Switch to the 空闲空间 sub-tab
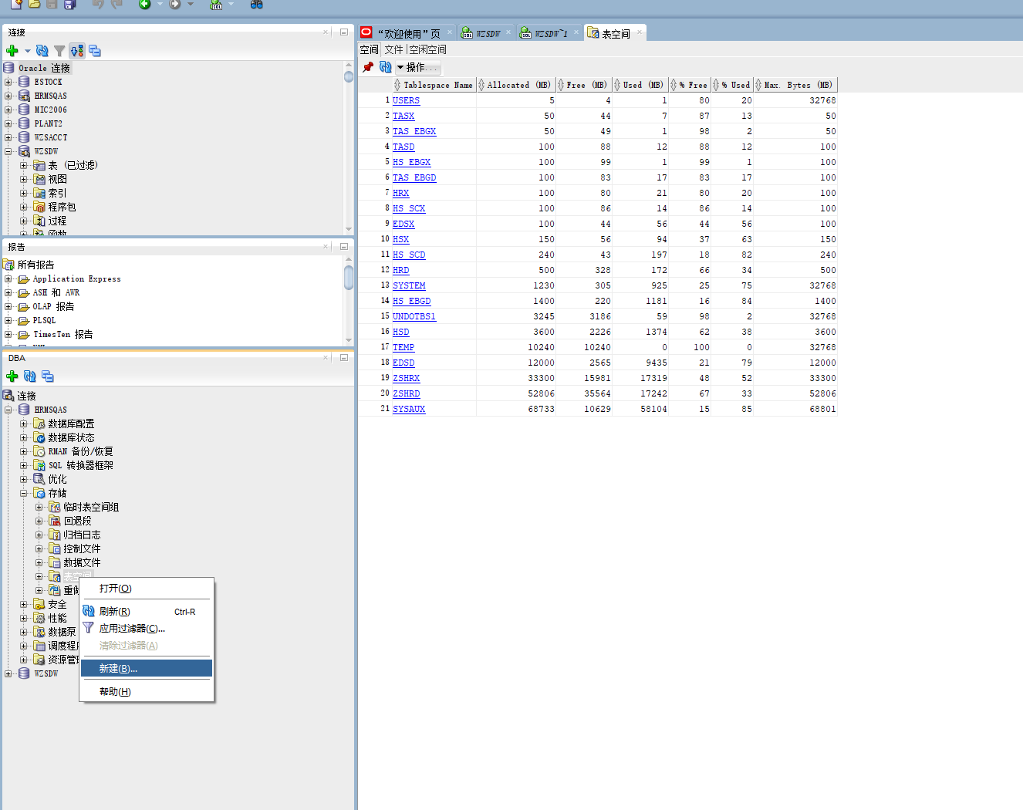 (427, 49)
